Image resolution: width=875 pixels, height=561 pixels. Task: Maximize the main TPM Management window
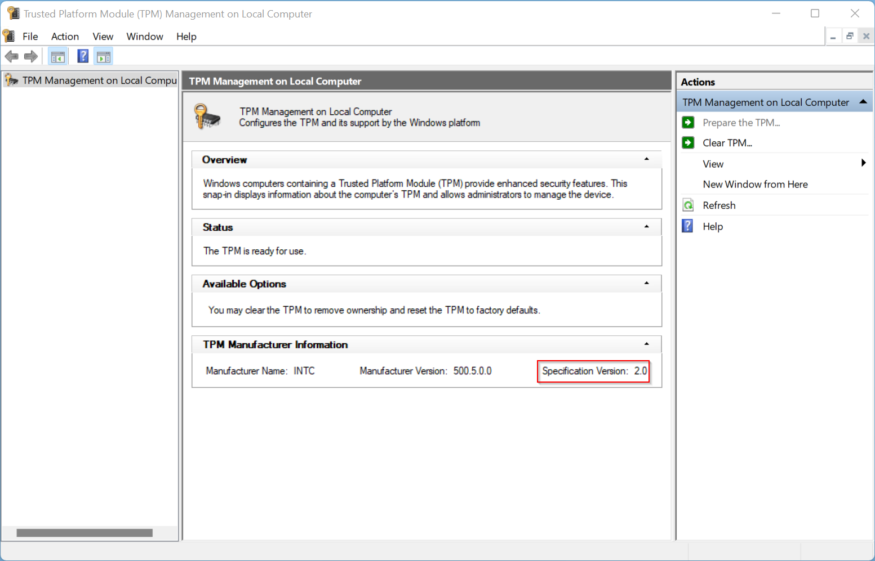point(815,14)
